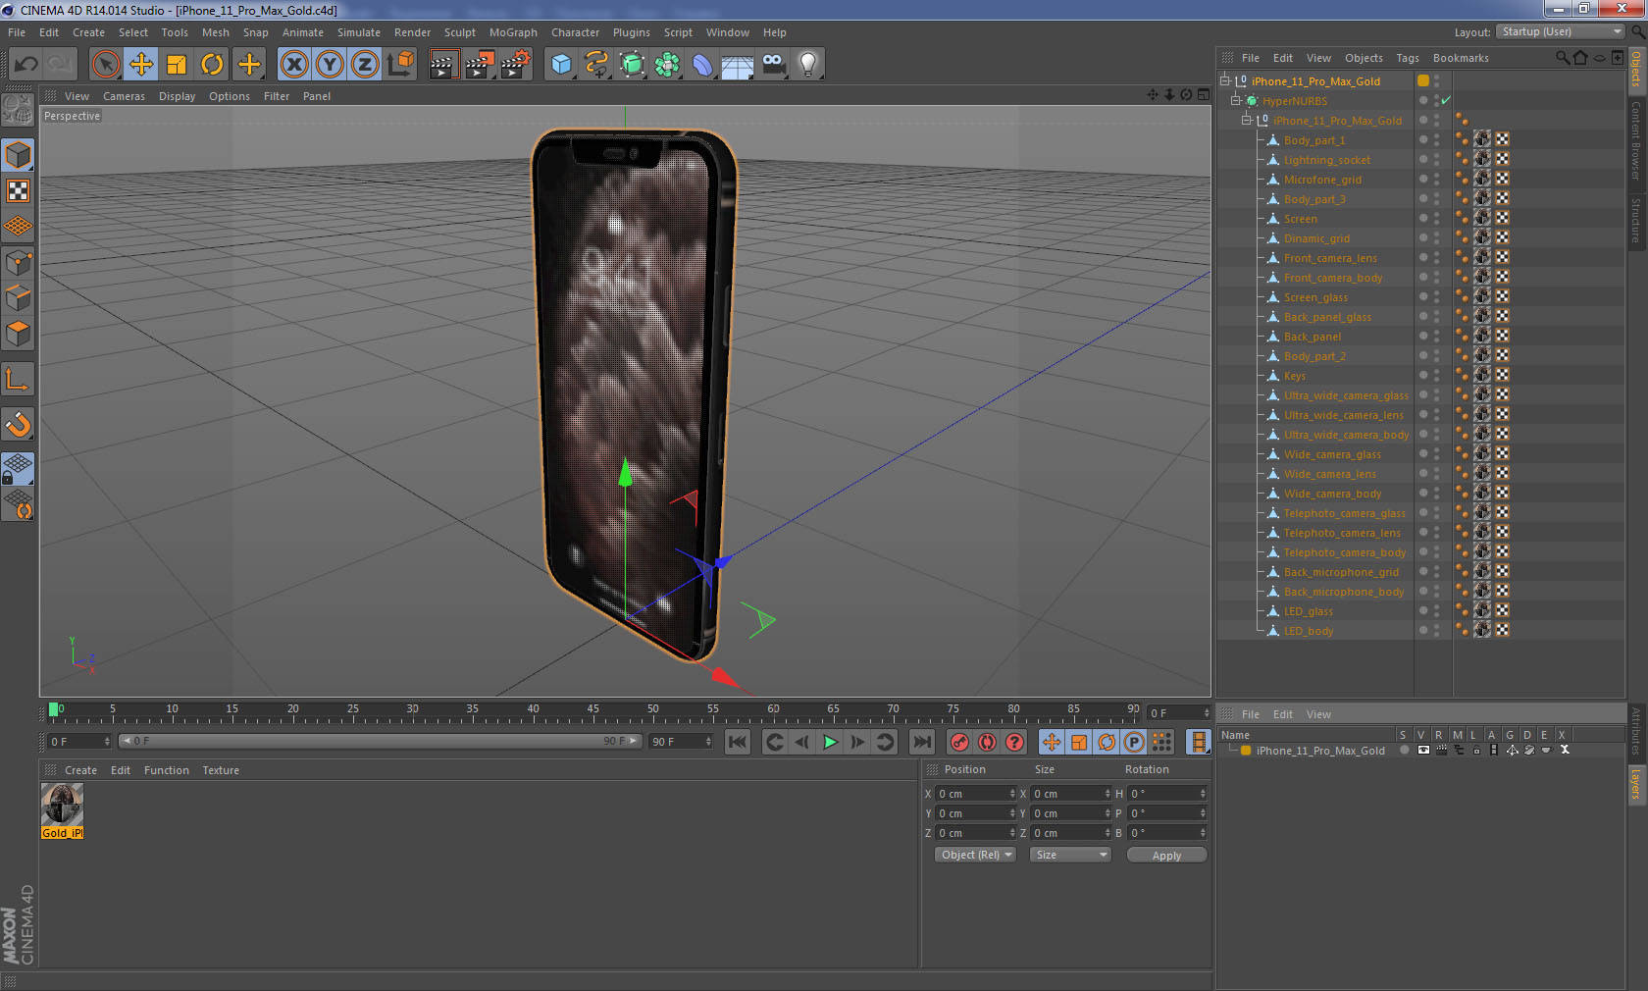
Task: Select the Wide_camera_lens object
Action: coord(1330,474)
